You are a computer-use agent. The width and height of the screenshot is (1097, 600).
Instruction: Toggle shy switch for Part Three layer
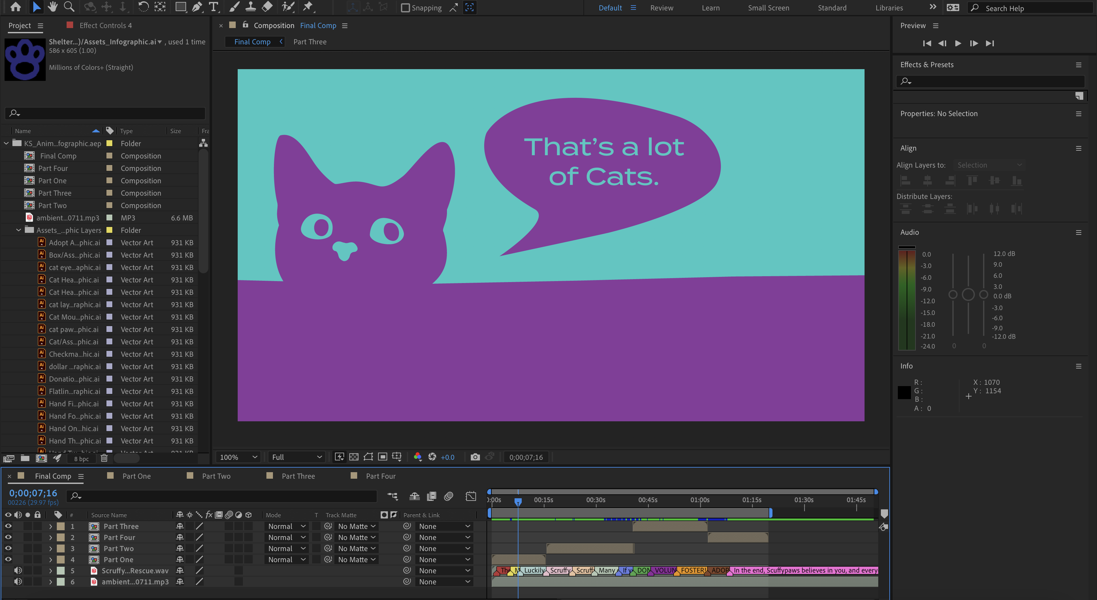180,526
